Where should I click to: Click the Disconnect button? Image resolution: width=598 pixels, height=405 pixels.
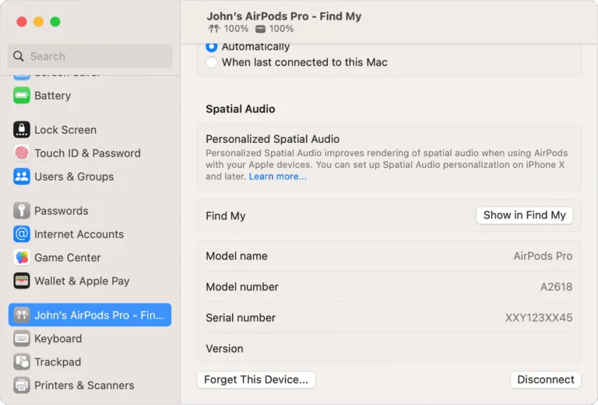545,379
